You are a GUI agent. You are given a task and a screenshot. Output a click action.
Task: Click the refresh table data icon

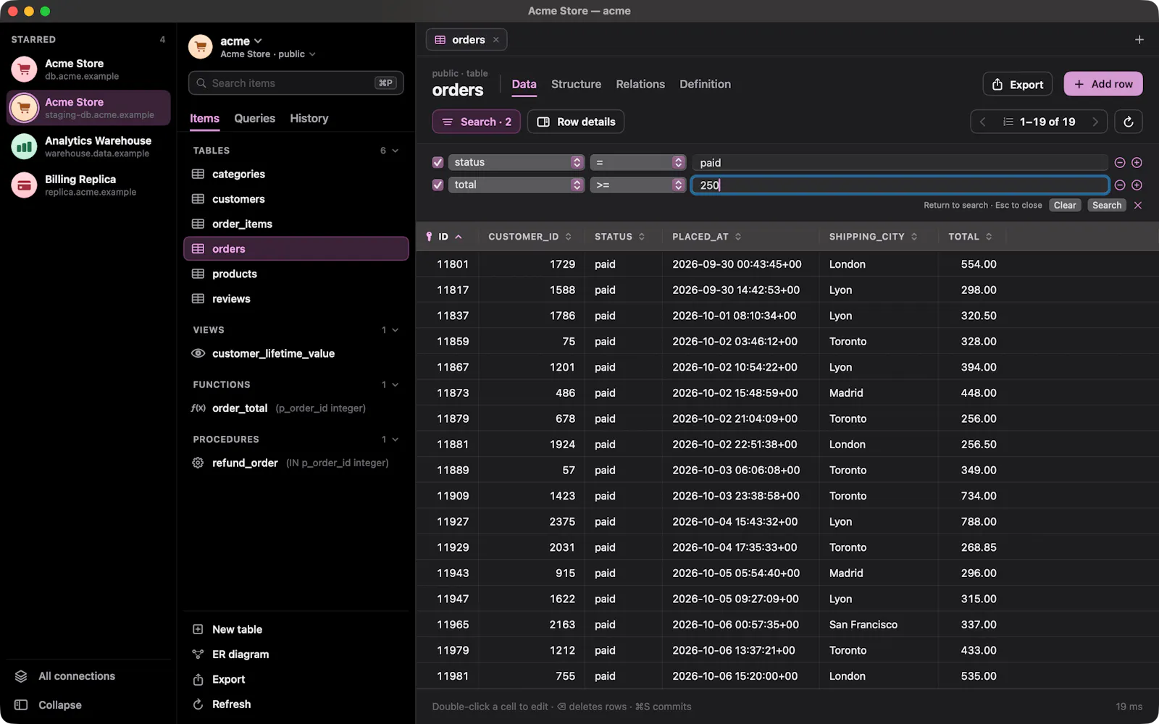[1128, 122]
